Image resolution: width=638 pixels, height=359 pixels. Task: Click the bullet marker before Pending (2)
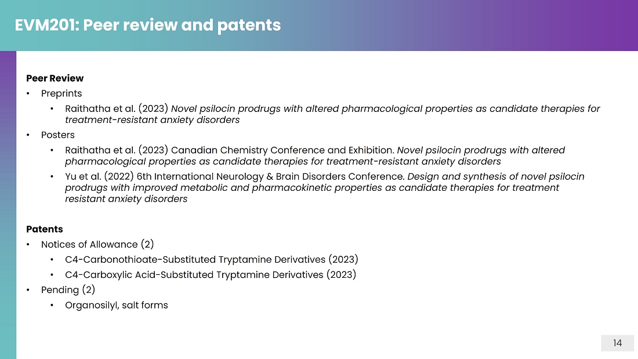point(28,290)
